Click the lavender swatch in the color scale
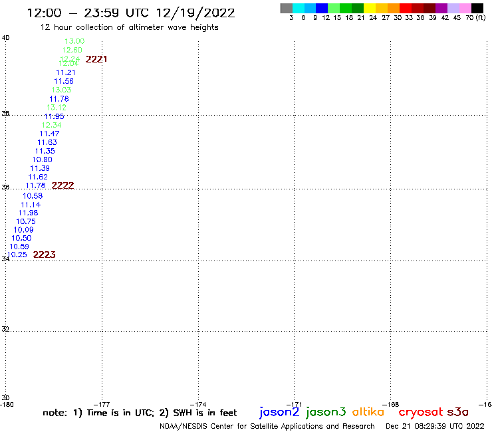Viewport: 492px width, 432px height. point(453,8)
